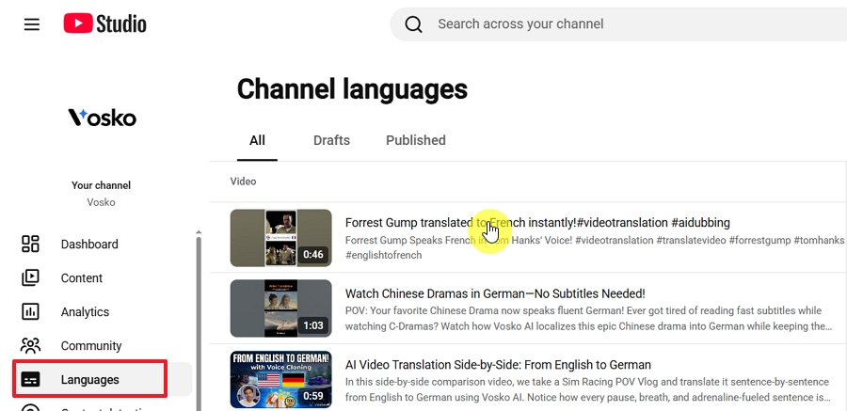Click Watch Chinese Dramas in German title

point(495,293)
